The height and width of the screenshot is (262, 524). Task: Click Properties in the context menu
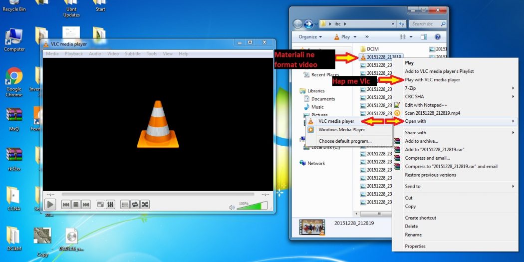415,247
